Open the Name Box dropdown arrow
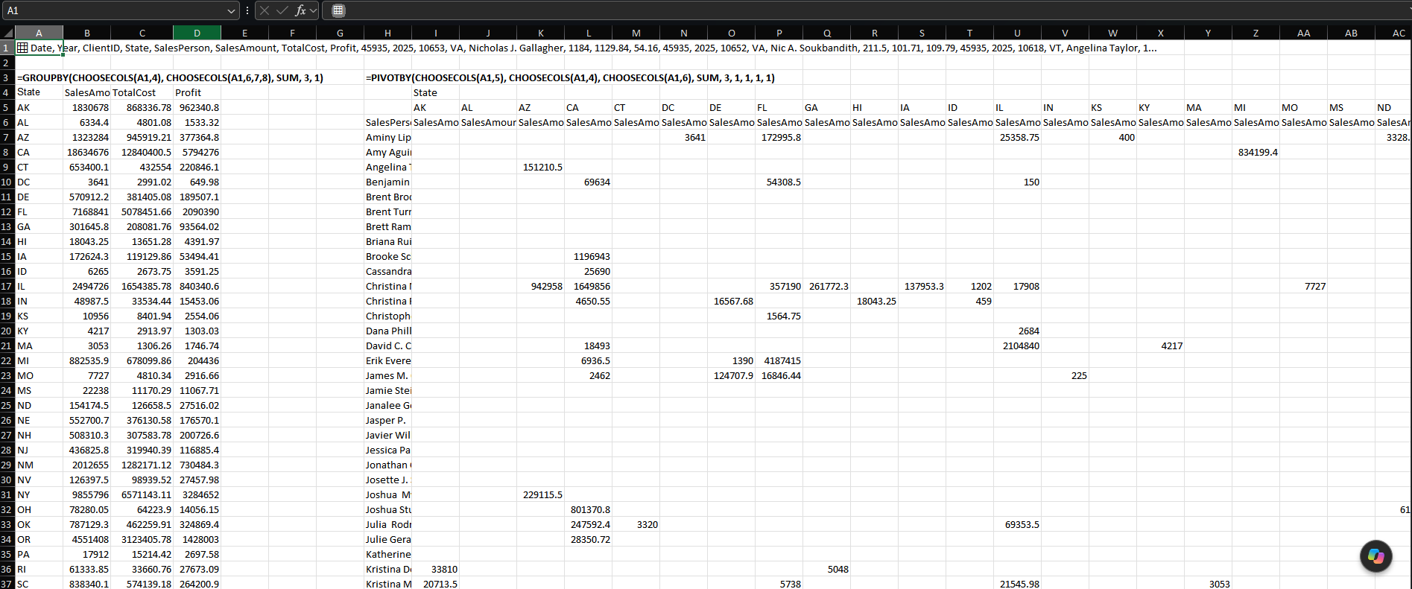Image resolution: width=1412 pixels, height=589 pixels. point(231,10)
